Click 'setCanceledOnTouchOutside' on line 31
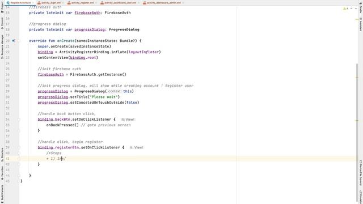Viewport: 363px width, 204px height. coord(97,103)
